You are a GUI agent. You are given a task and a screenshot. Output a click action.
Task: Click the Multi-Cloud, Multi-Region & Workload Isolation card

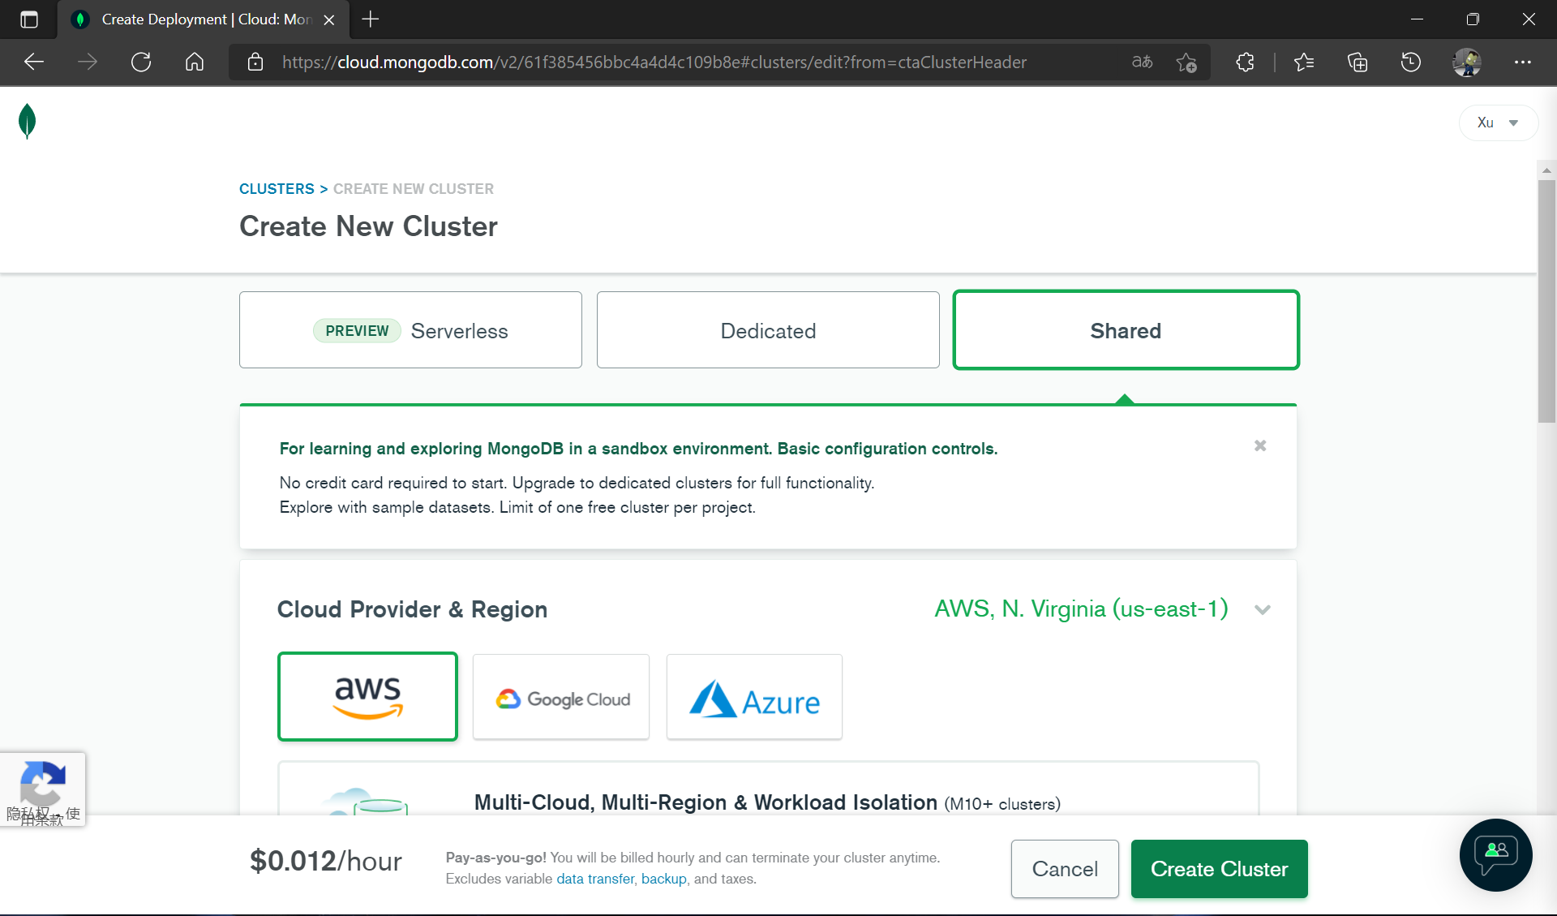tap(768, 789)
